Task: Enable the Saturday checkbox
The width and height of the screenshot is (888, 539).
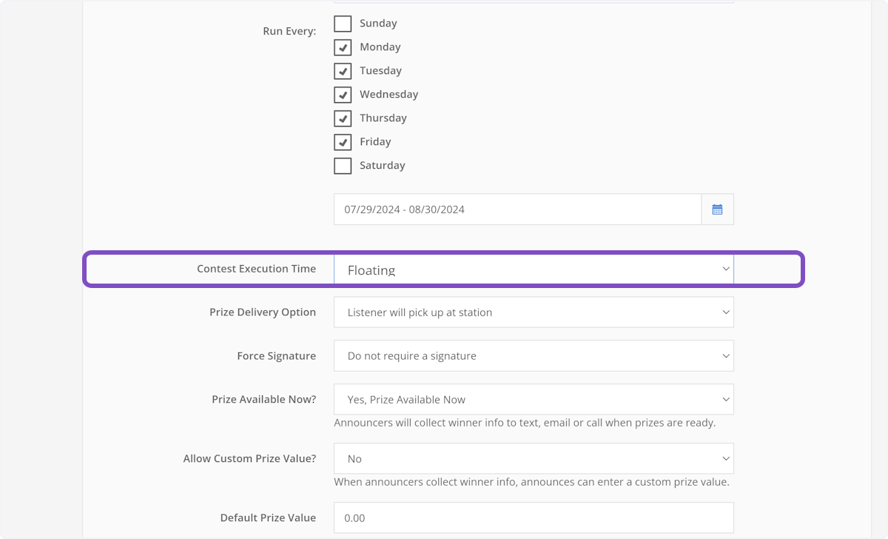Action: tap(343, 166)
